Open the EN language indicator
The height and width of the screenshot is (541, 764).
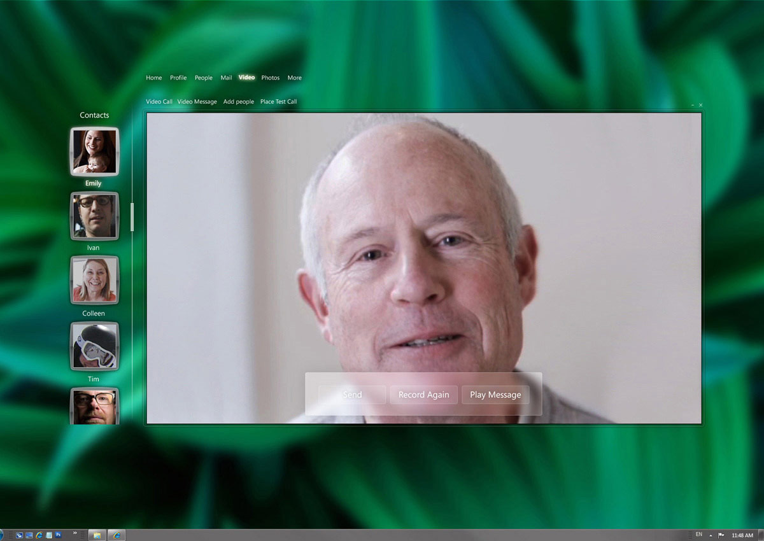click(699, 534)
